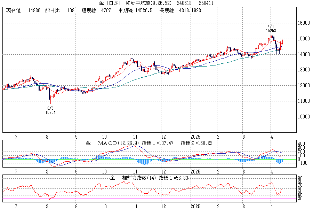Click the RSI axis label "90"
The image size is (313, 209).
tap(300, 178)
